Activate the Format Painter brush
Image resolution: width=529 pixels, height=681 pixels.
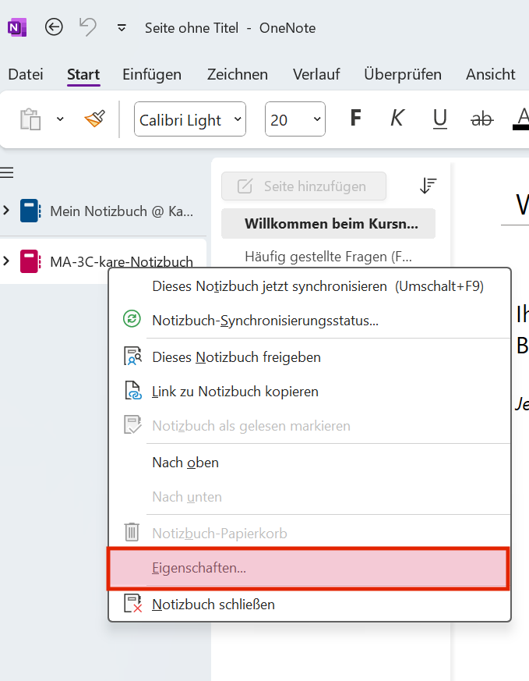[95, 119]
